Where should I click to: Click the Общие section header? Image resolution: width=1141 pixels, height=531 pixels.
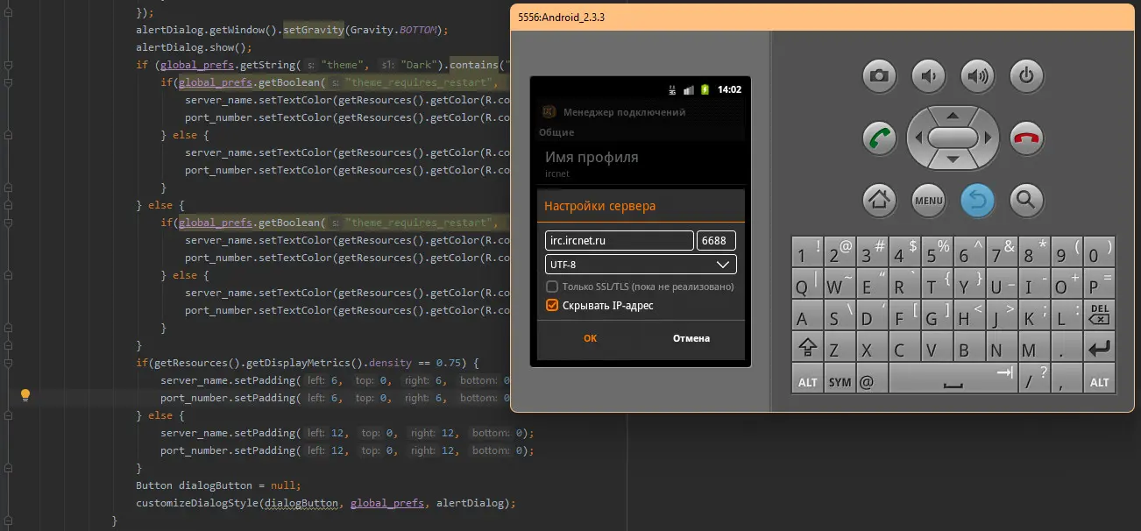click(556, 132)
